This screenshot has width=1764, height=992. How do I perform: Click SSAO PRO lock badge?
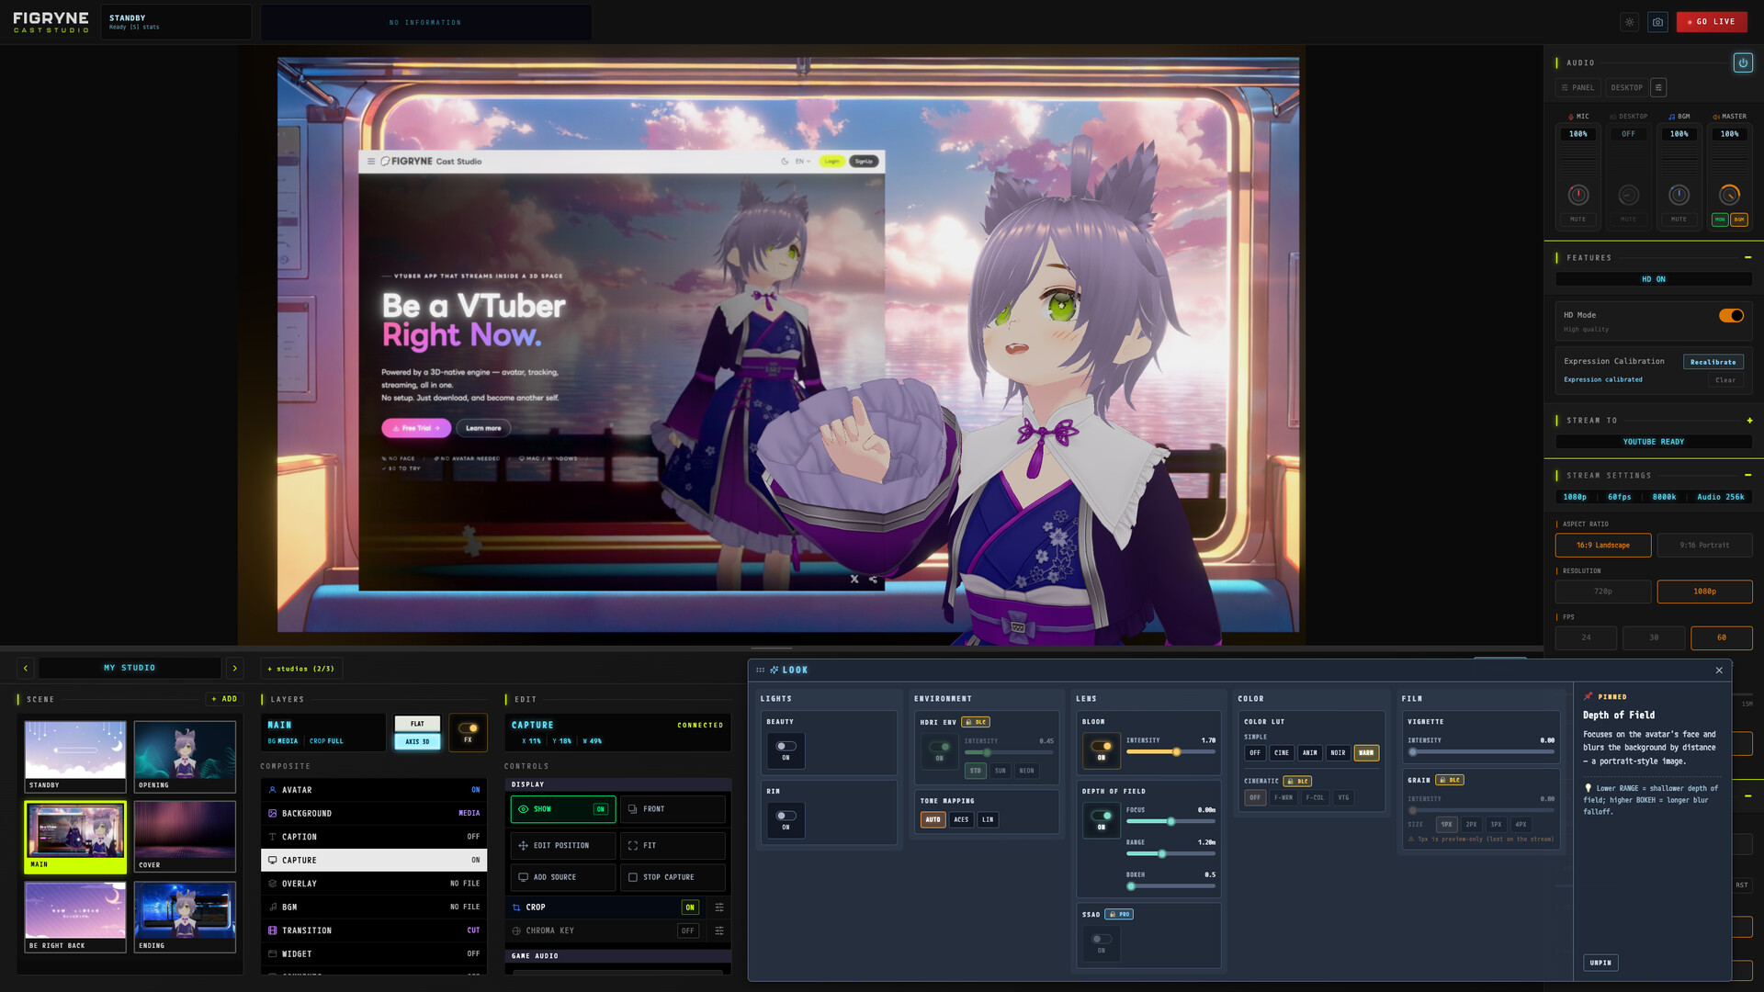(x=1119, y=915)
